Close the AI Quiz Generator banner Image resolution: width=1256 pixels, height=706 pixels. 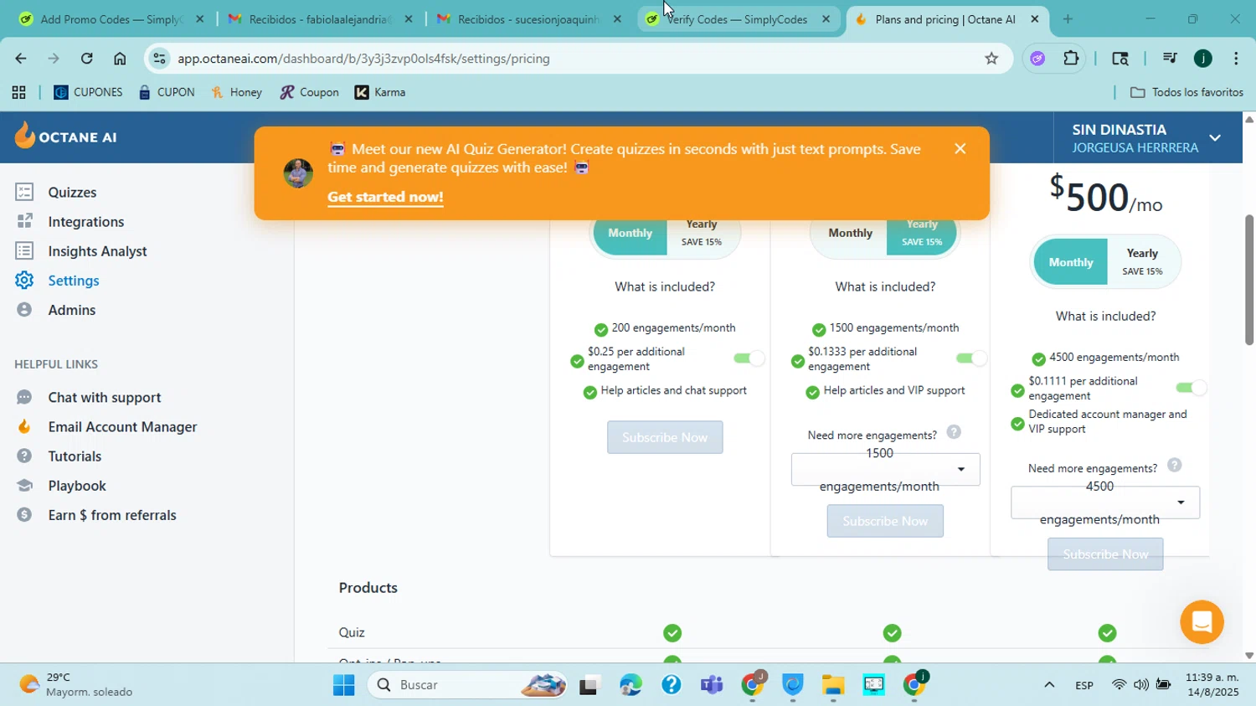(x=960, y=149)
